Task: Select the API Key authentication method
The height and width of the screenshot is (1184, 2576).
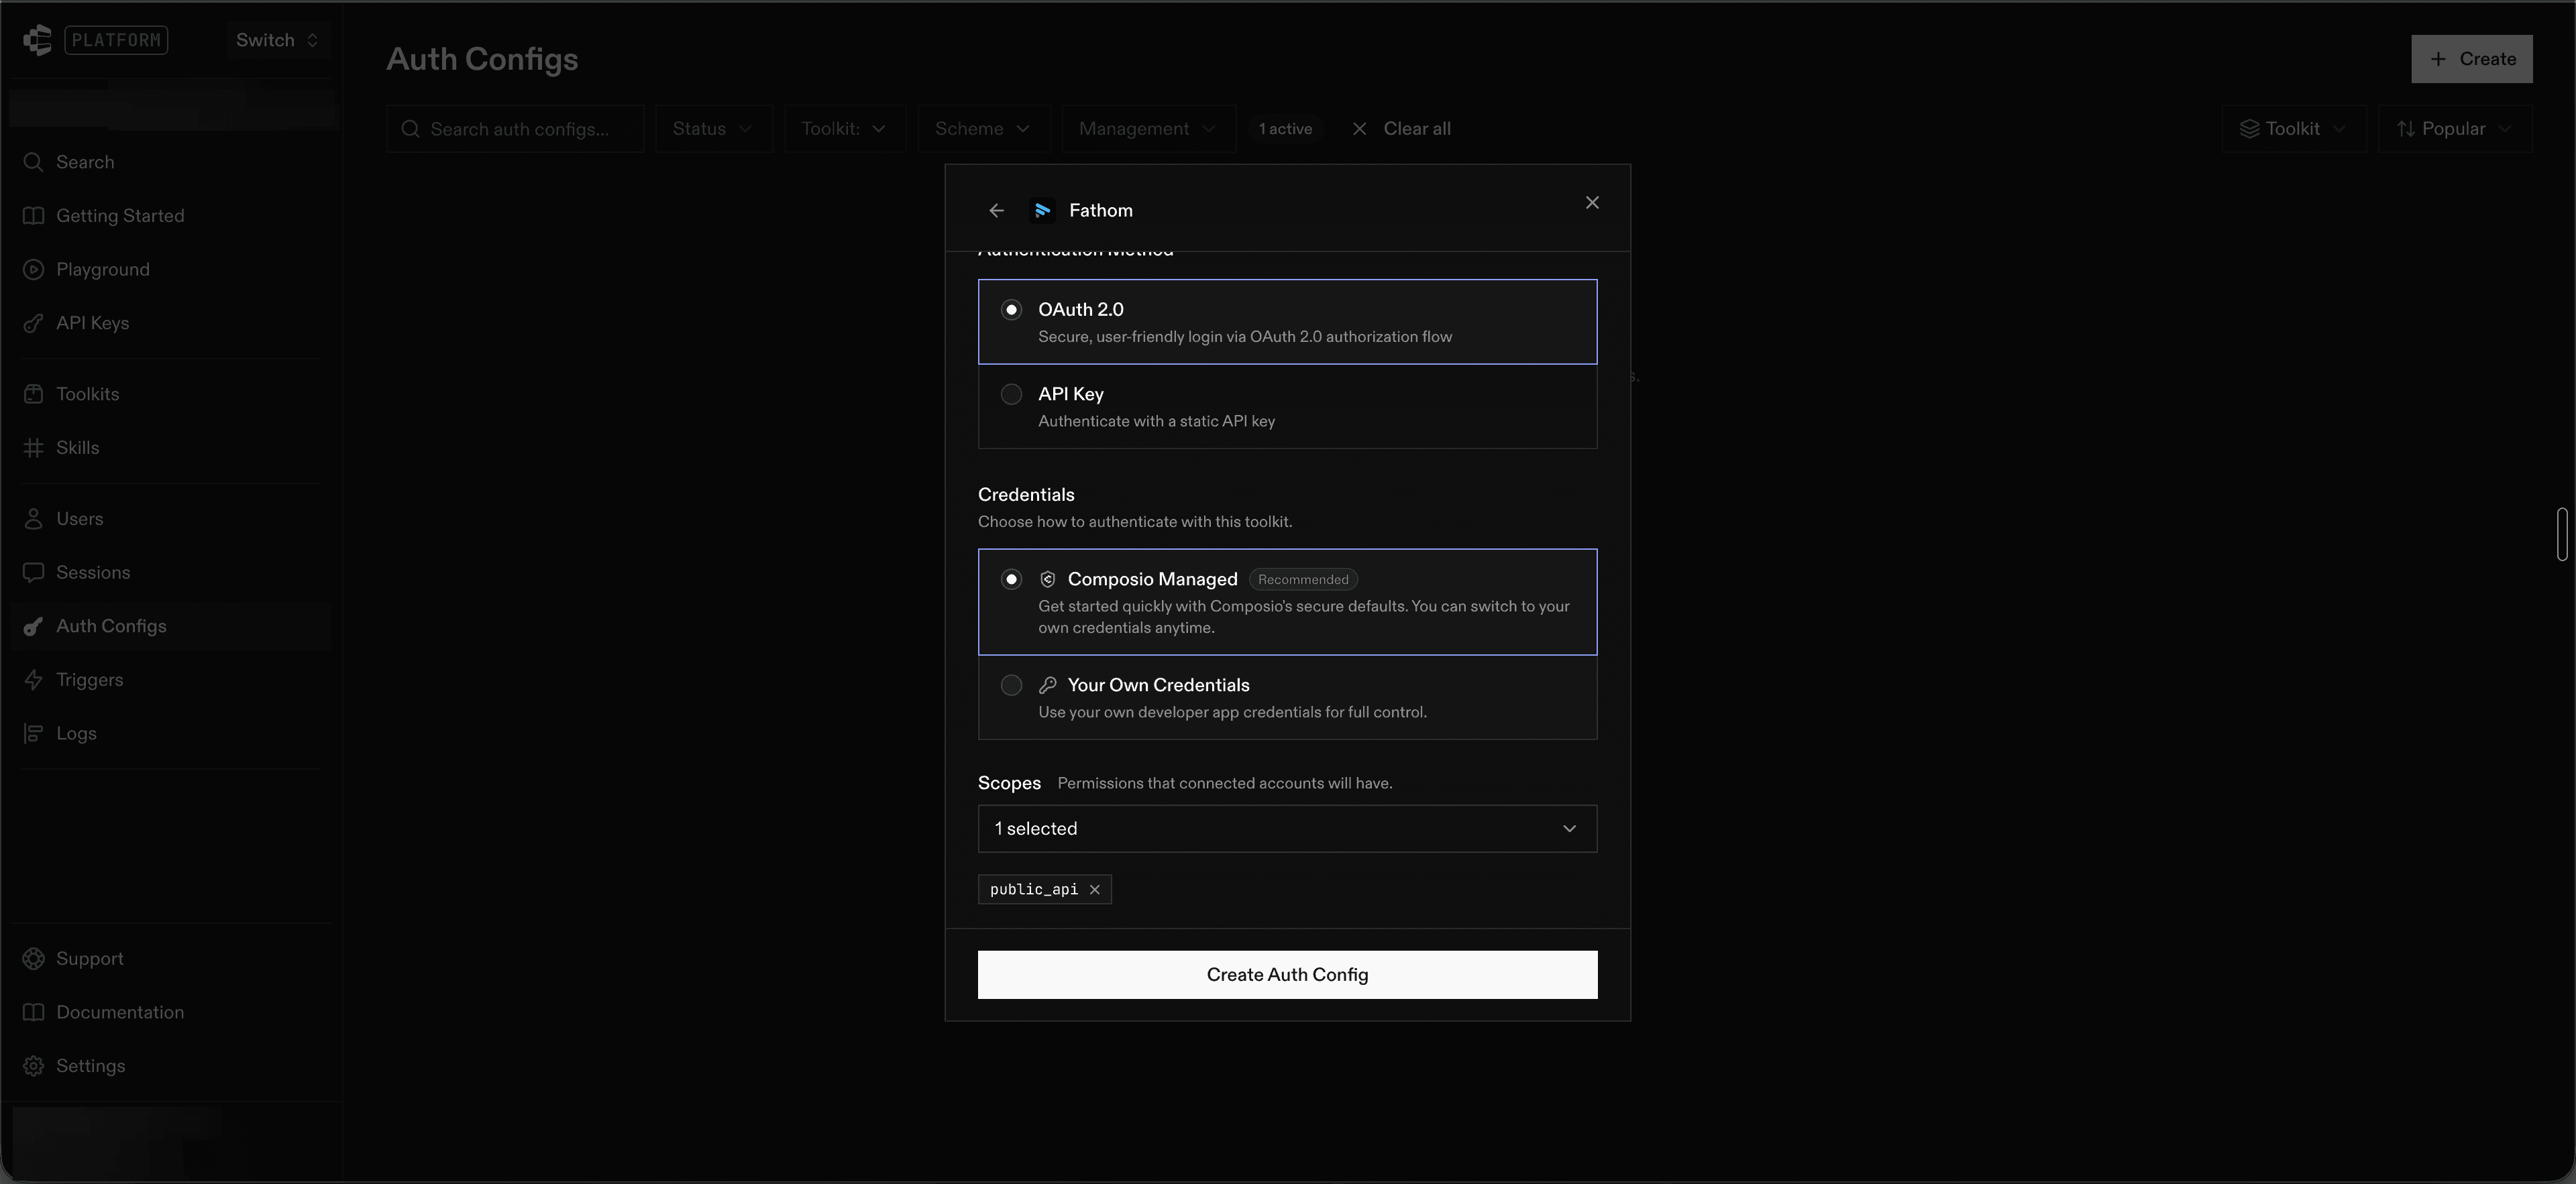Action: point(1287,407)
